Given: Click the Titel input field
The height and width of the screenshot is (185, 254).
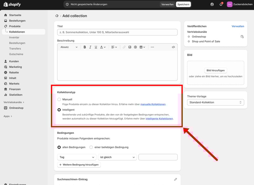Looking at the screenshot, I should point(117,32).
